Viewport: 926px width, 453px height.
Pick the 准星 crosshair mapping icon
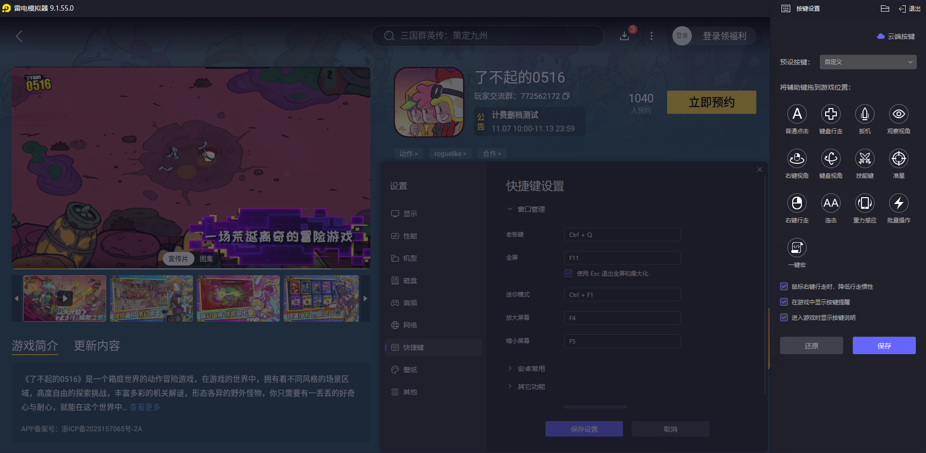click(x=898, y=158)
